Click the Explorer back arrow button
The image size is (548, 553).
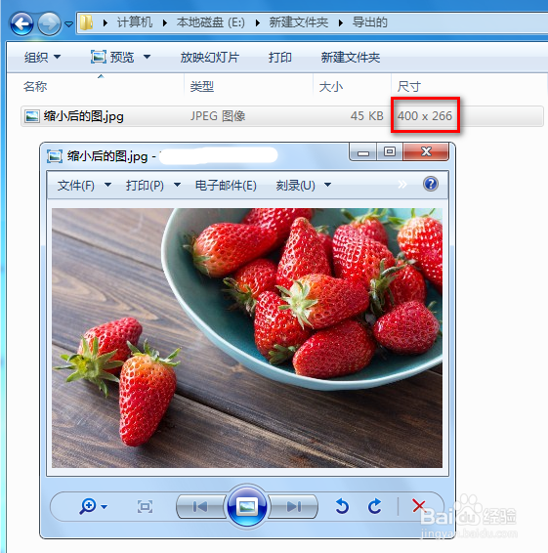coord(21,24)
